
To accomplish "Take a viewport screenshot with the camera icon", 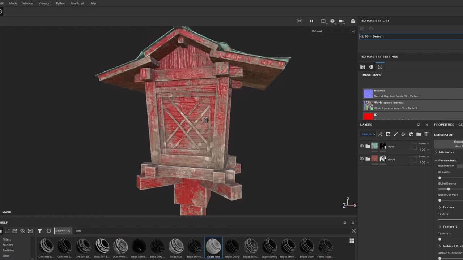I will [353, 21].
